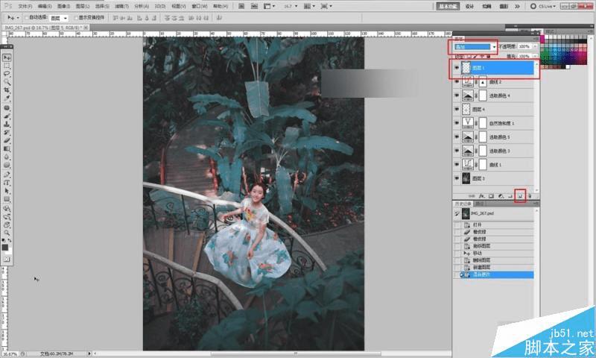Select the Move tool in the toolbox
The image size is (596, 358).
click(7, 57)
